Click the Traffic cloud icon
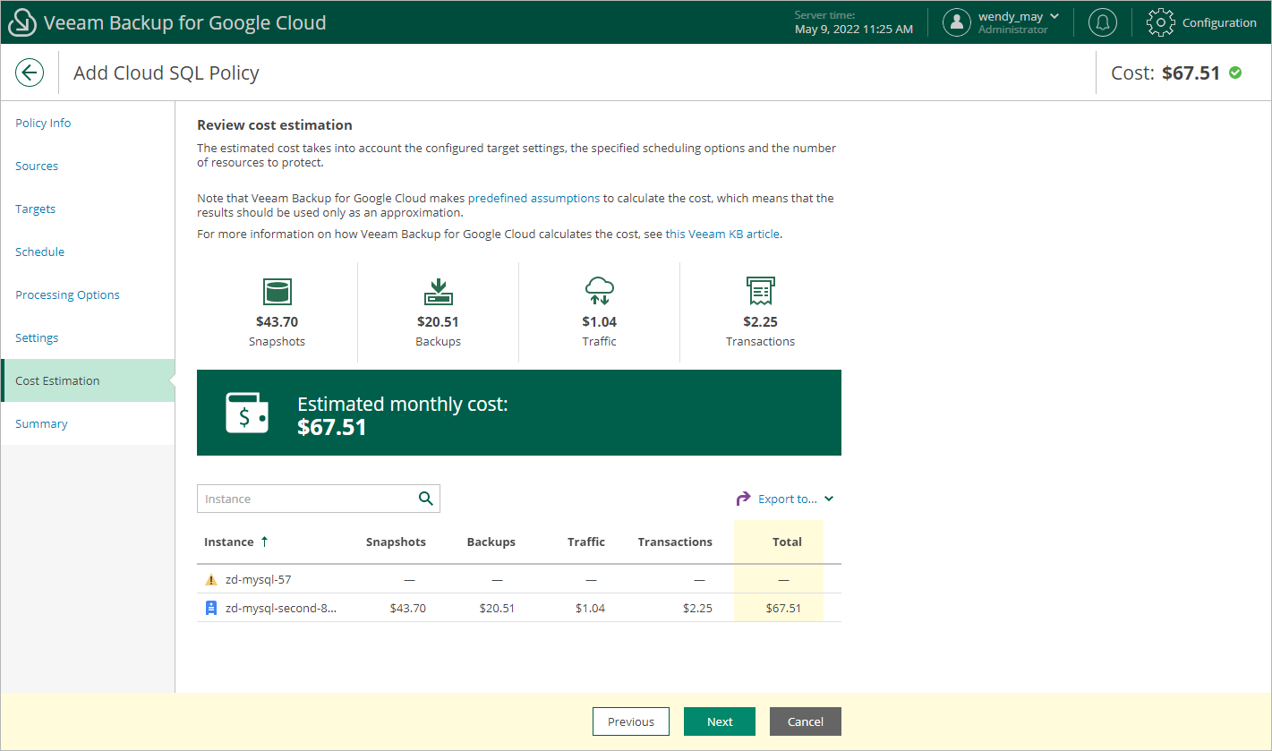This screenshot has height=751, width=1272. 599,291
